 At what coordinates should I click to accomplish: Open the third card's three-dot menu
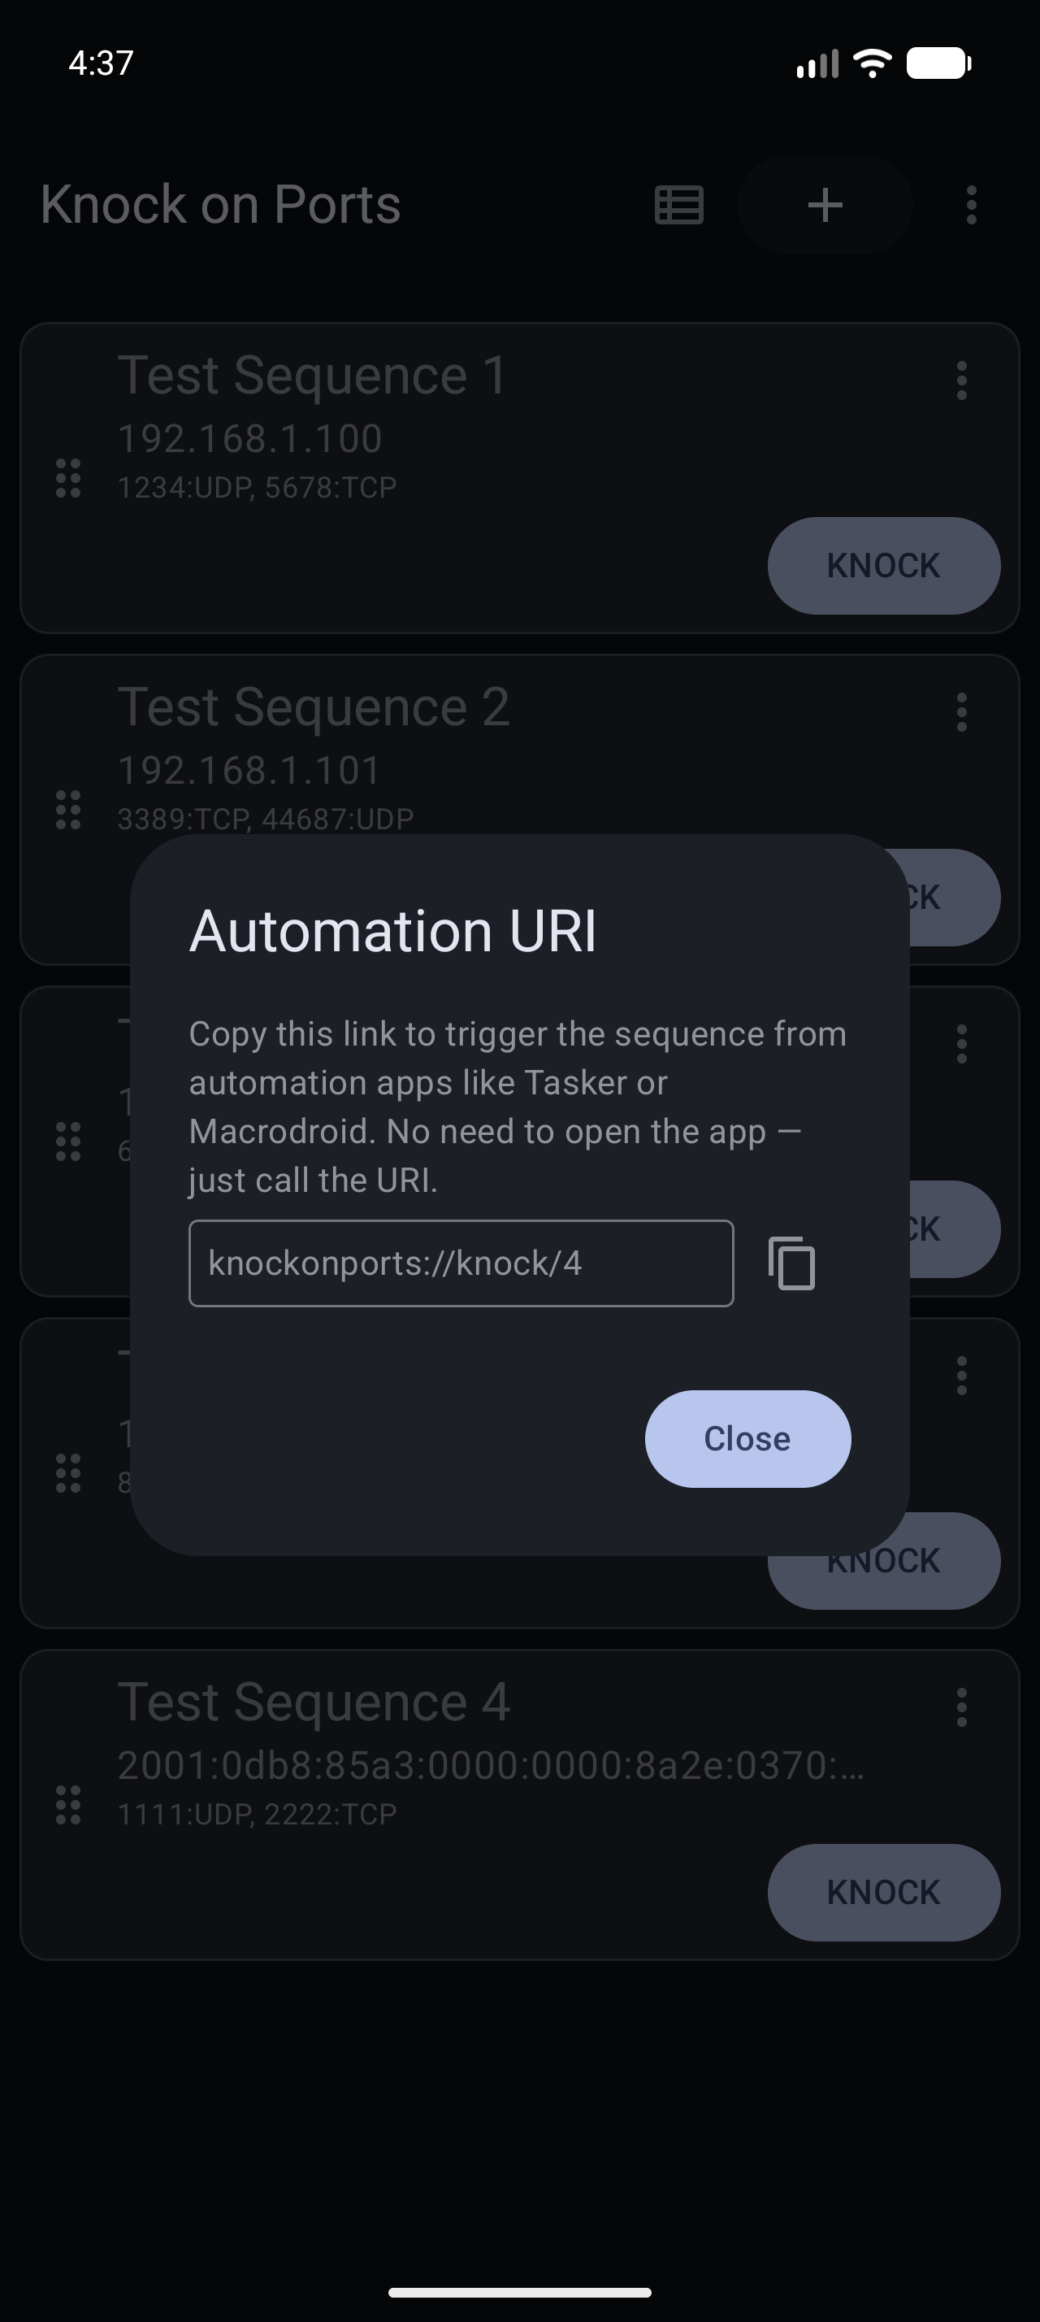962,1044
